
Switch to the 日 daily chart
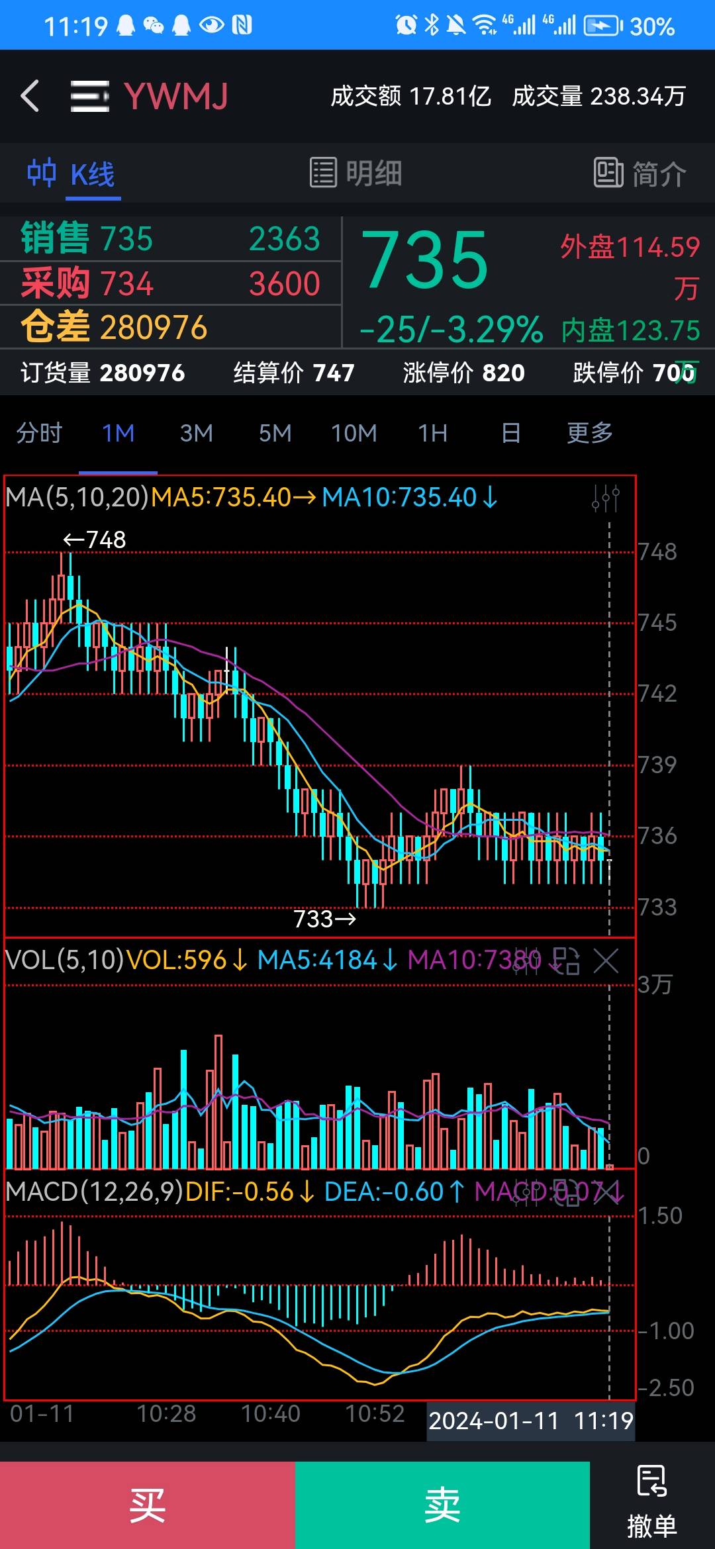coord(510,433)
